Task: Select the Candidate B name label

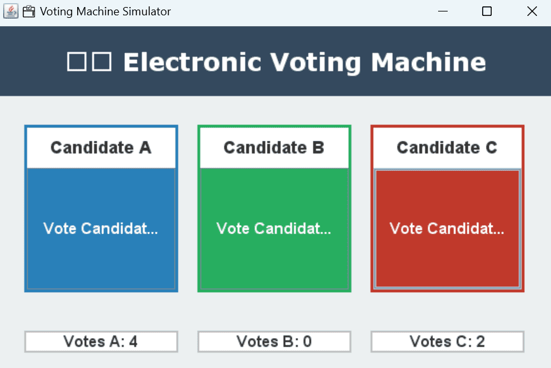Action: [274, 147]
